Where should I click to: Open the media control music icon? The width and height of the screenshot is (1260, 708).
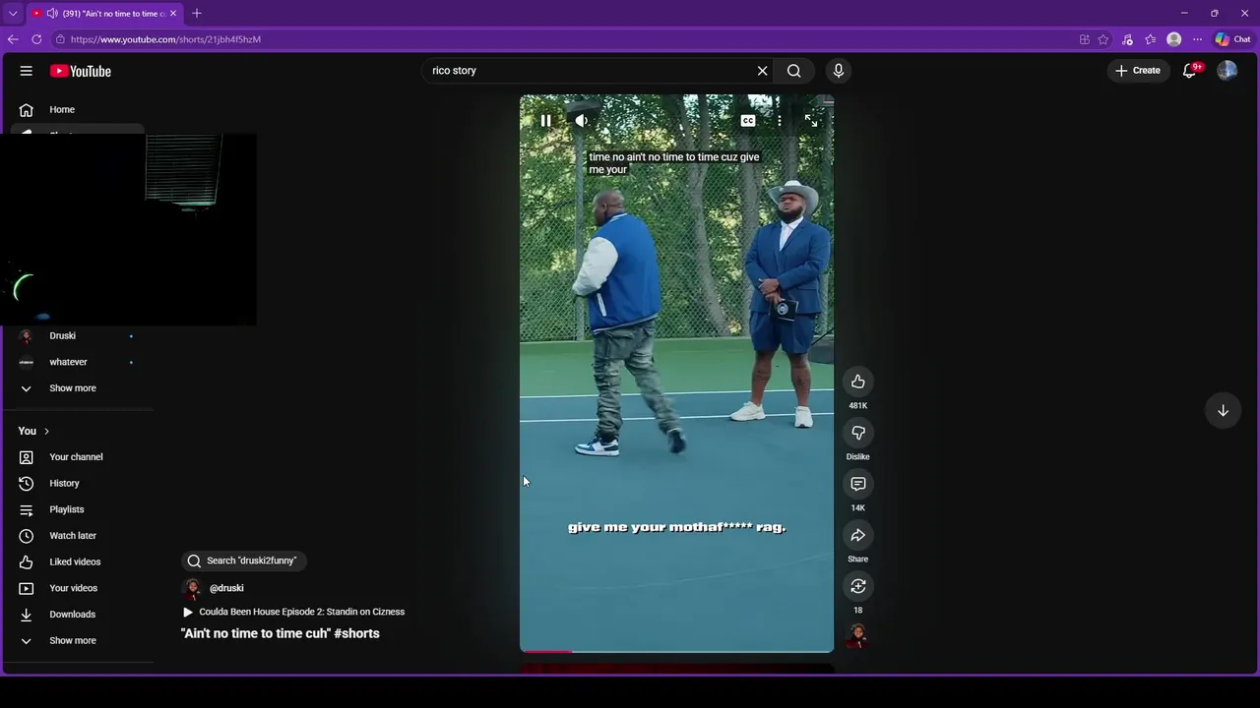1127,39
